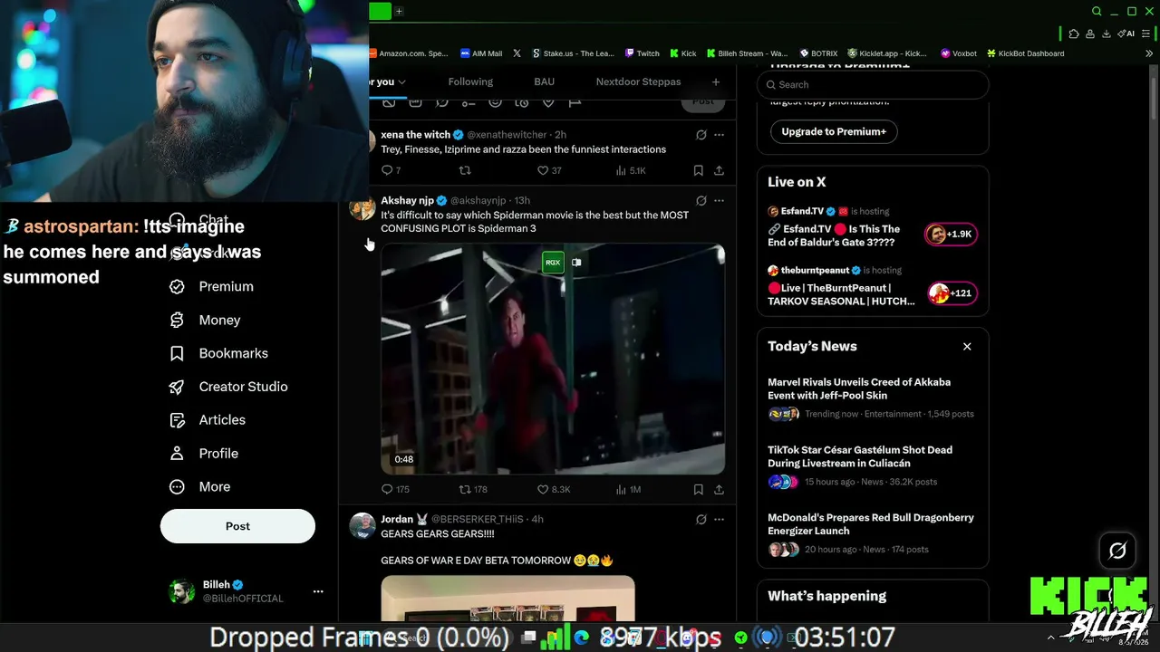Open the Microsoft Edge taskbar icon
Viewport: 1160px width, 652px height.
click(581, 638)
